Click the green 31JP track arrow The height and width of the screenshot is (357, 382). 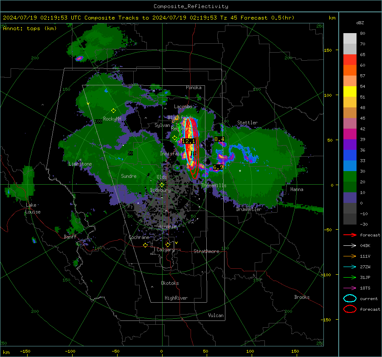tap(350, 277)
